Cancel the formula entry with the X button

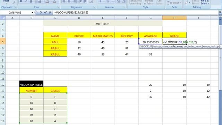pyautogui.click(x=41, y=12)
